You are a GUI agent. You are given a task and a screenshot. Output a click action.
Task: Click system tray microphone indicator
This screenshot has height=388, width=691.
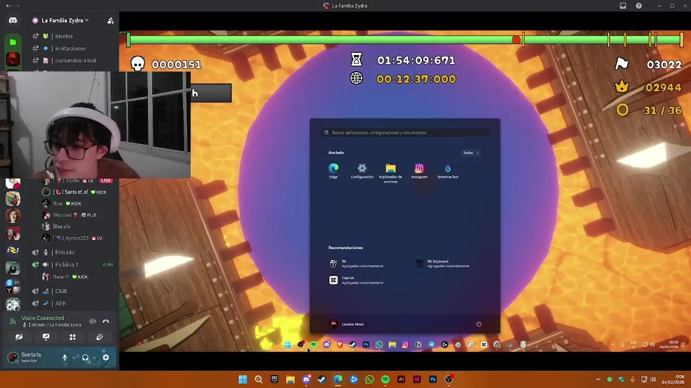tap(632, 379)
